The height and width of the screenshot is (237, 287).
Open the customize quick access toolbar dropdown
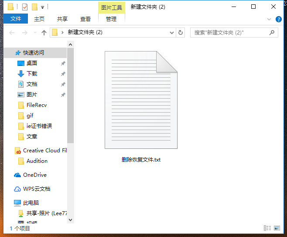tap(42, 7)
